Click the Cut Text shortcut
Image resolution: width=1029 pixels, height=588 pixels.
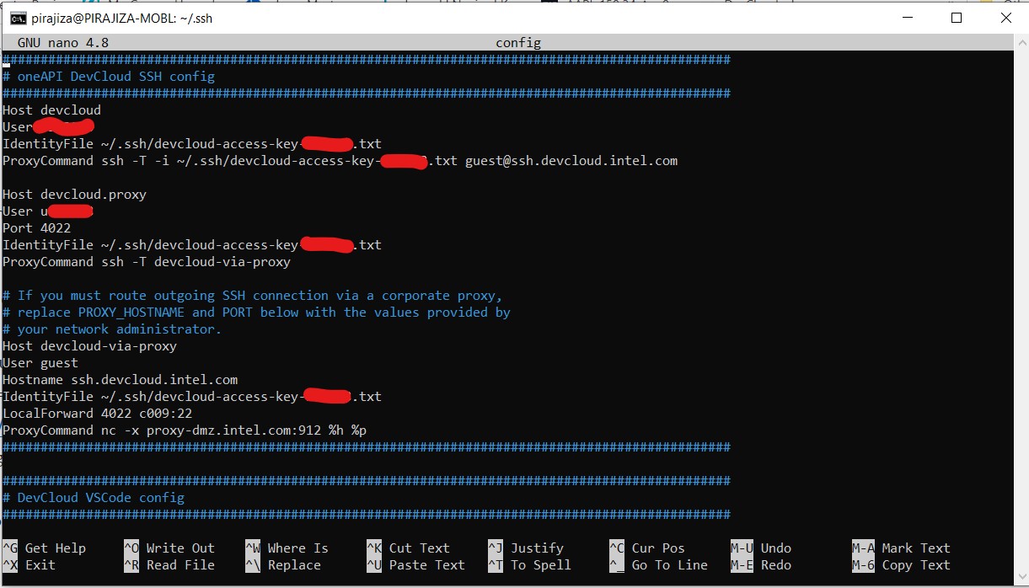pos(419,548)
